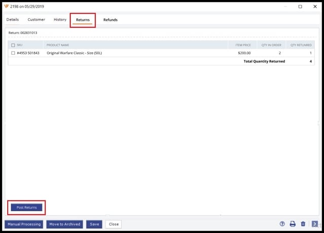Click the Manual Processing button
The image size is (324, 233).
click(24, 224)
